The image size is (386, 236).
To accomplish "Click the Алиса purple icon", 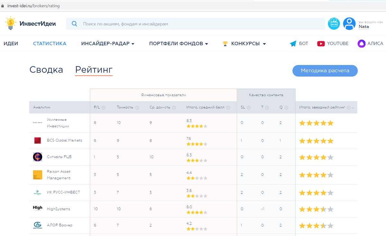I will point(362,43).
